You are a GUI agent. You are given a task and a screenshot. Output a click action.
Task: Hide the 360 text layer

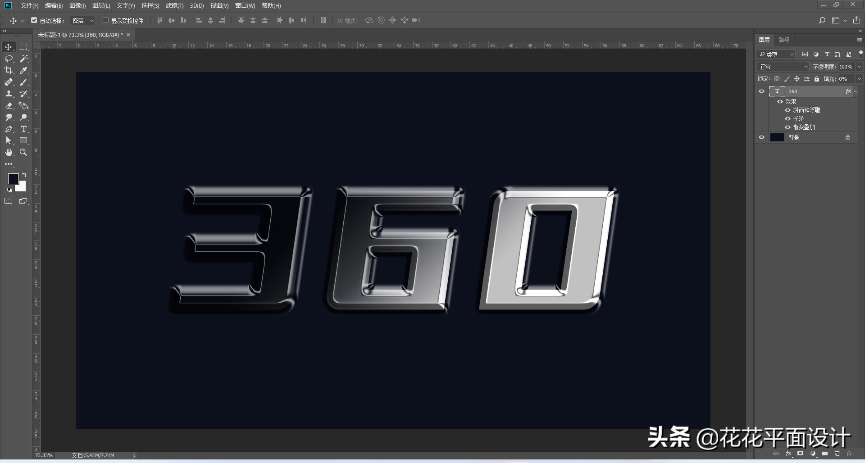tap(762, 91)
